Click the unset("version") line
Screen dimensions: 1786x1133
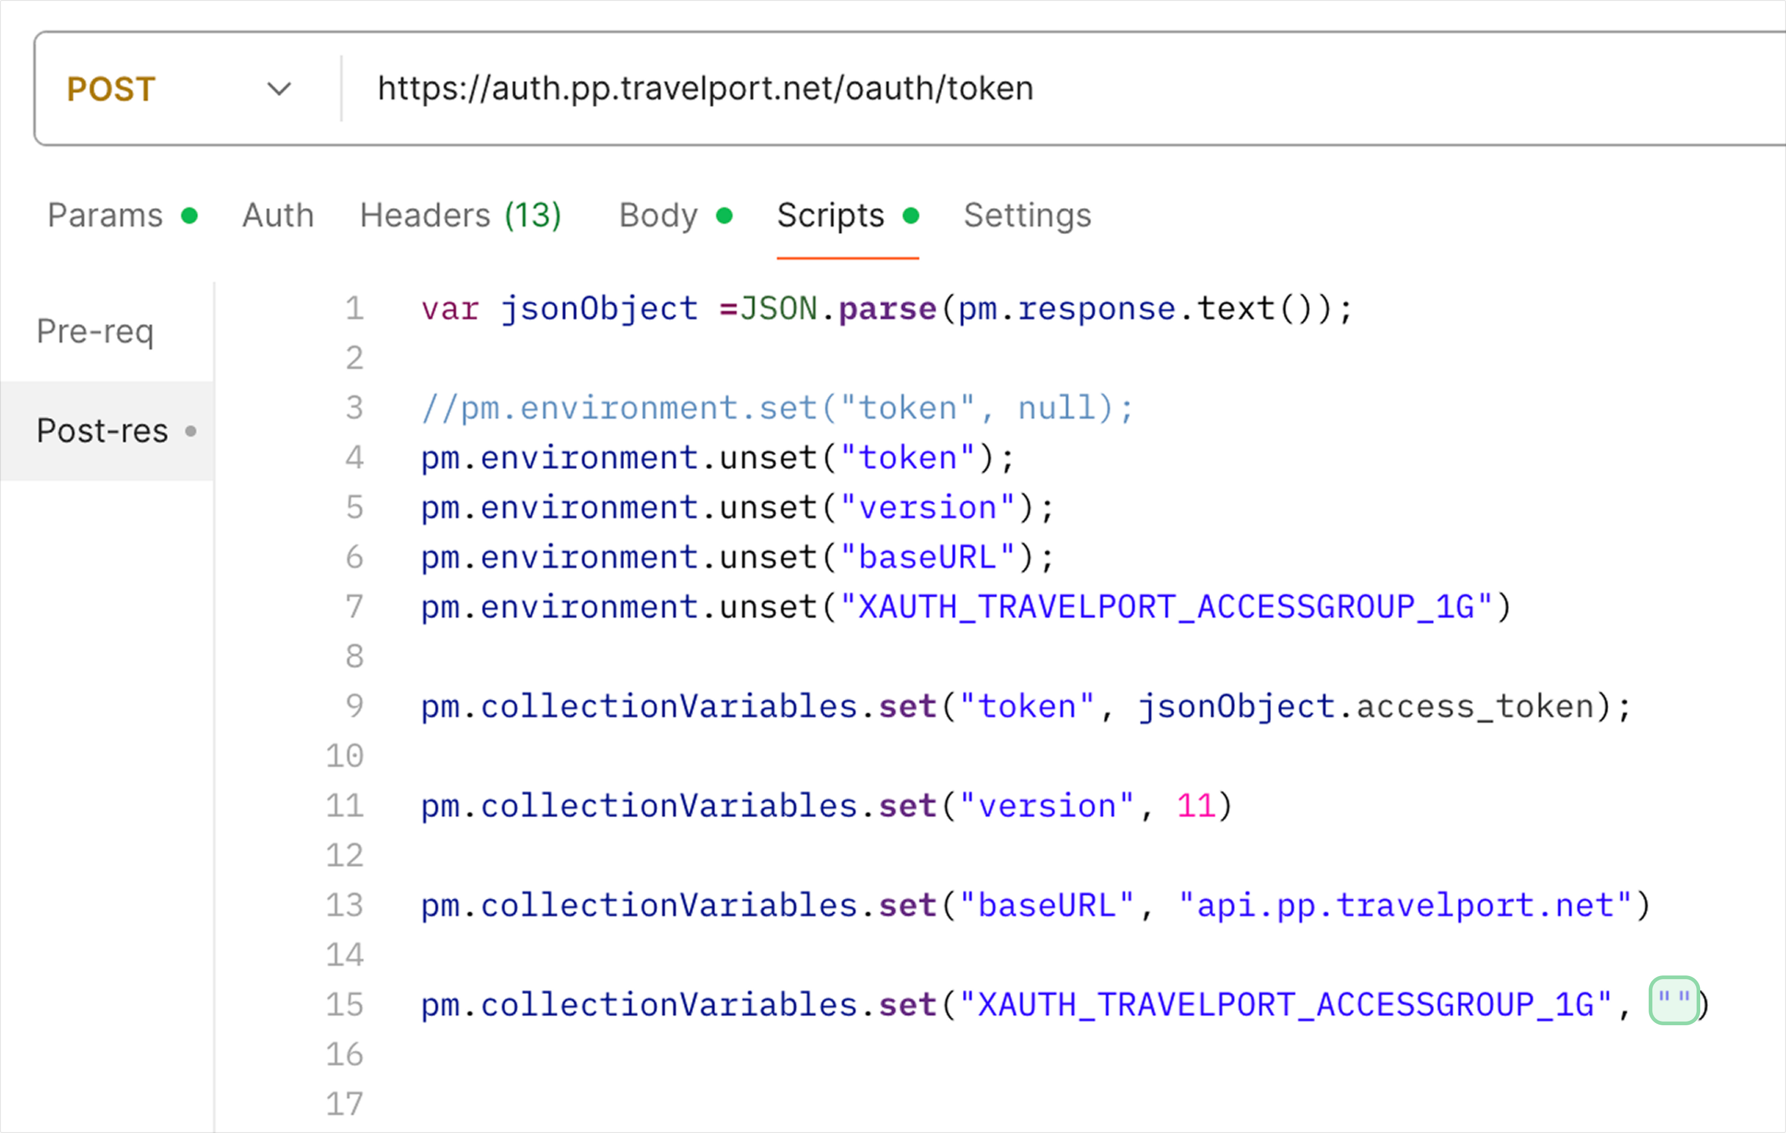click(737, 507)
